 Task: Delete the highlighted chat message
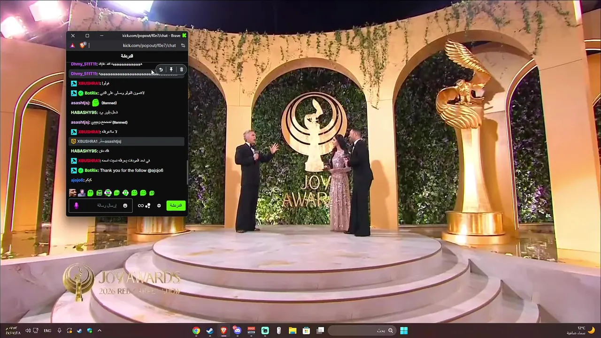(181, 69)
